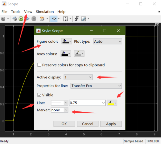Minimize the Style: Scope dialog
Screen dimensions: 161x144
click(91, 31)
